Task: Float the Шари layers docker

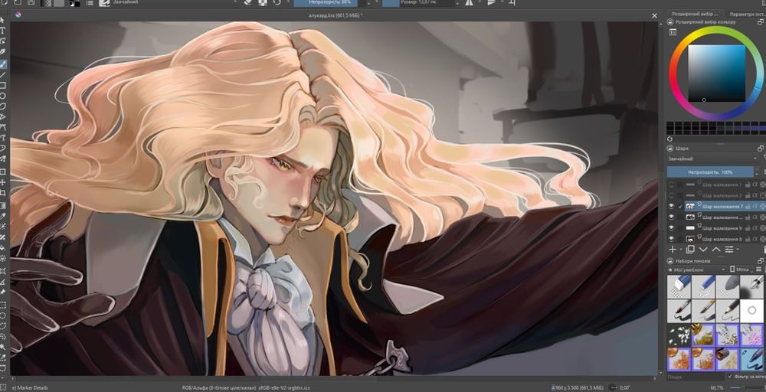Action: pos(761,149)
